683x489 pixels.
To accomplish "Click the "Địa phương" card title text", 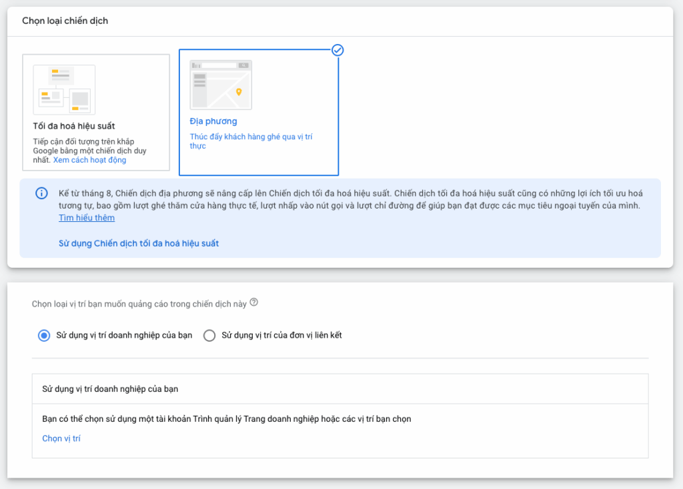I will coord(213,121).
